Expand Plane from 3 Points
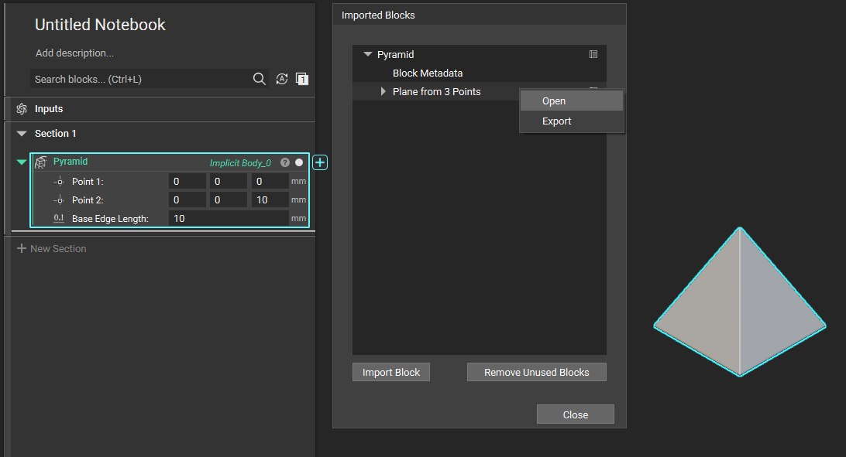 tap(383, 91)
